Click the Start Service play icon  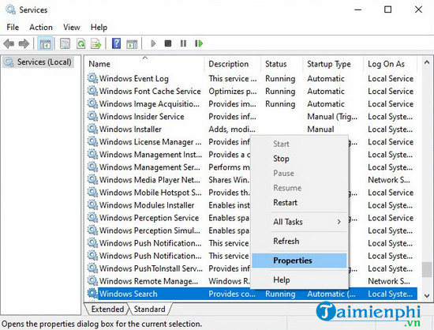153,43
